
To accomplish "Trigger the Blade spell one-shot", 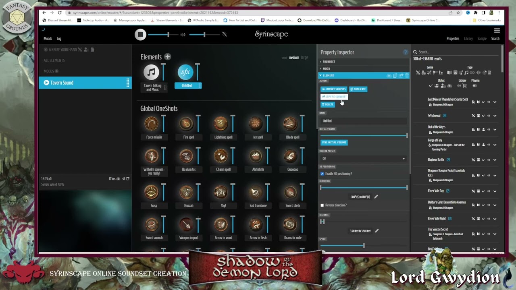I will (x=290, y=124).
